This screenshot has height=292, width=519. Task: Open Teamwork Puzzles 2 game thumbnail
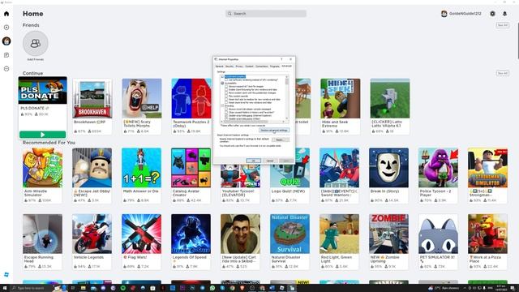coord(191,98)
